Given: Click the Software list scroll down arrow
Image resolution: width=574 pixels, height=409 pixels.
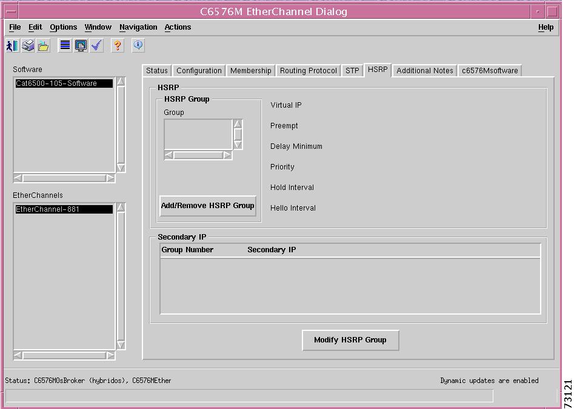Looking at the screenshot, I should pyautogui.click(x=121, y=168).
